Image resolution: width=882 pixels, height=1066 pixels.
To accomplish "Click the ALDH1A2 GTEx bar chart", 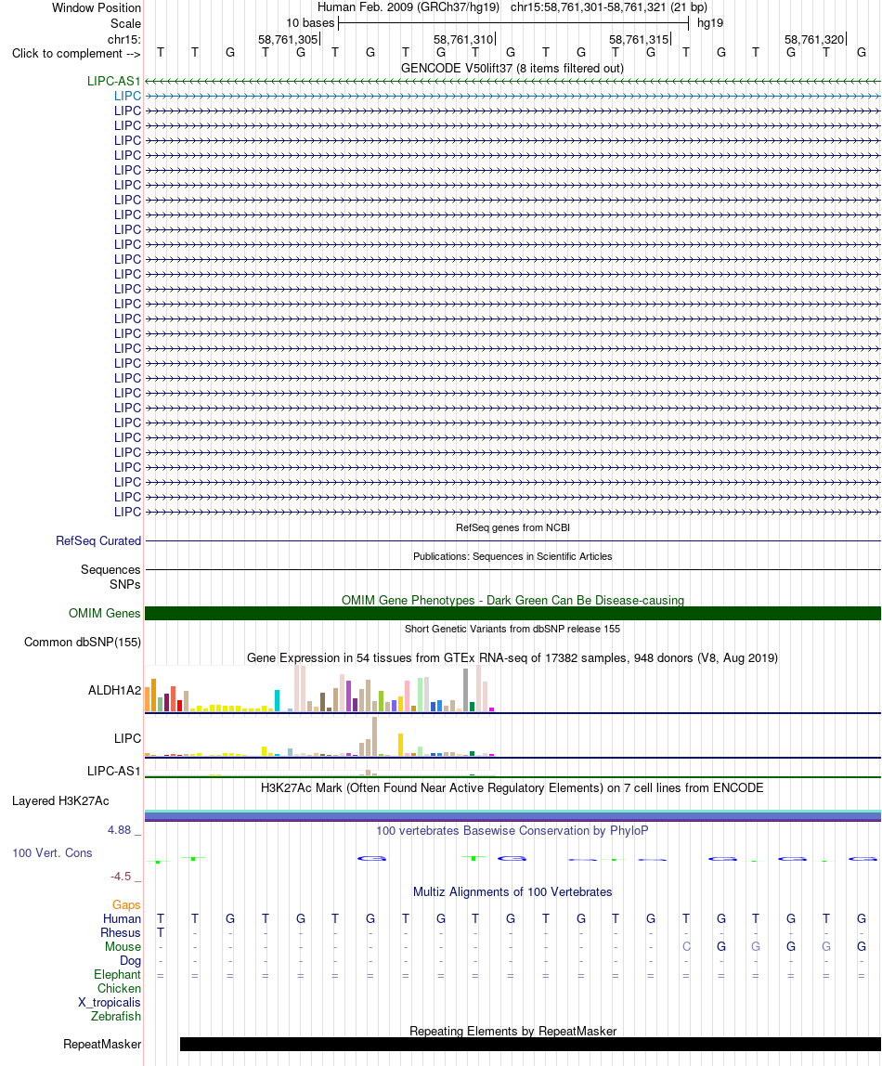I will (x=319, y=689).
